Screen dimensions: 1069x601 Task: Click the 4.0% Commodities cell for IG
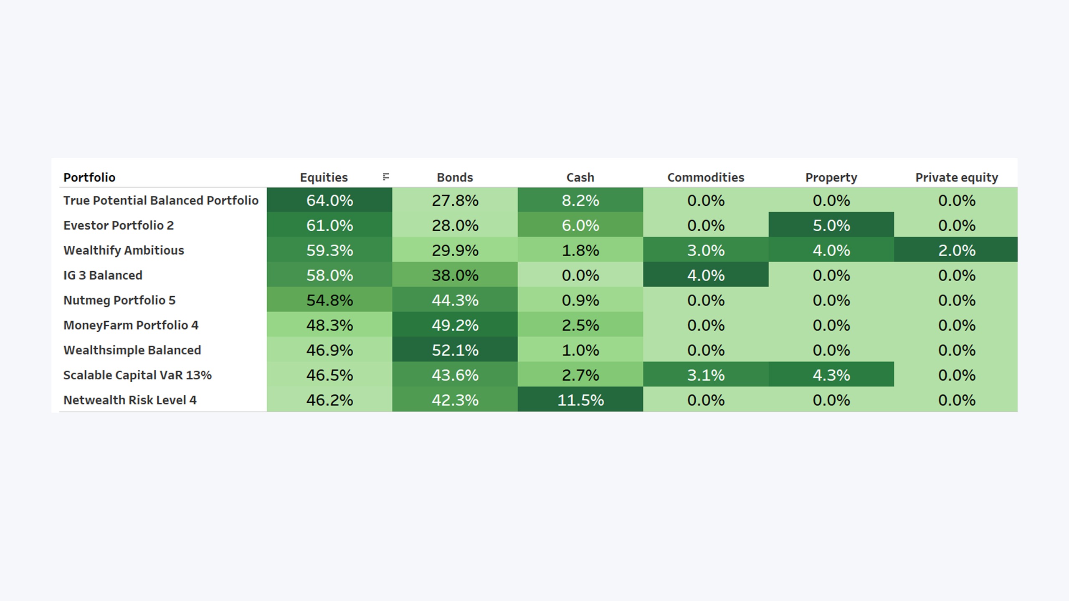(706, 275)
